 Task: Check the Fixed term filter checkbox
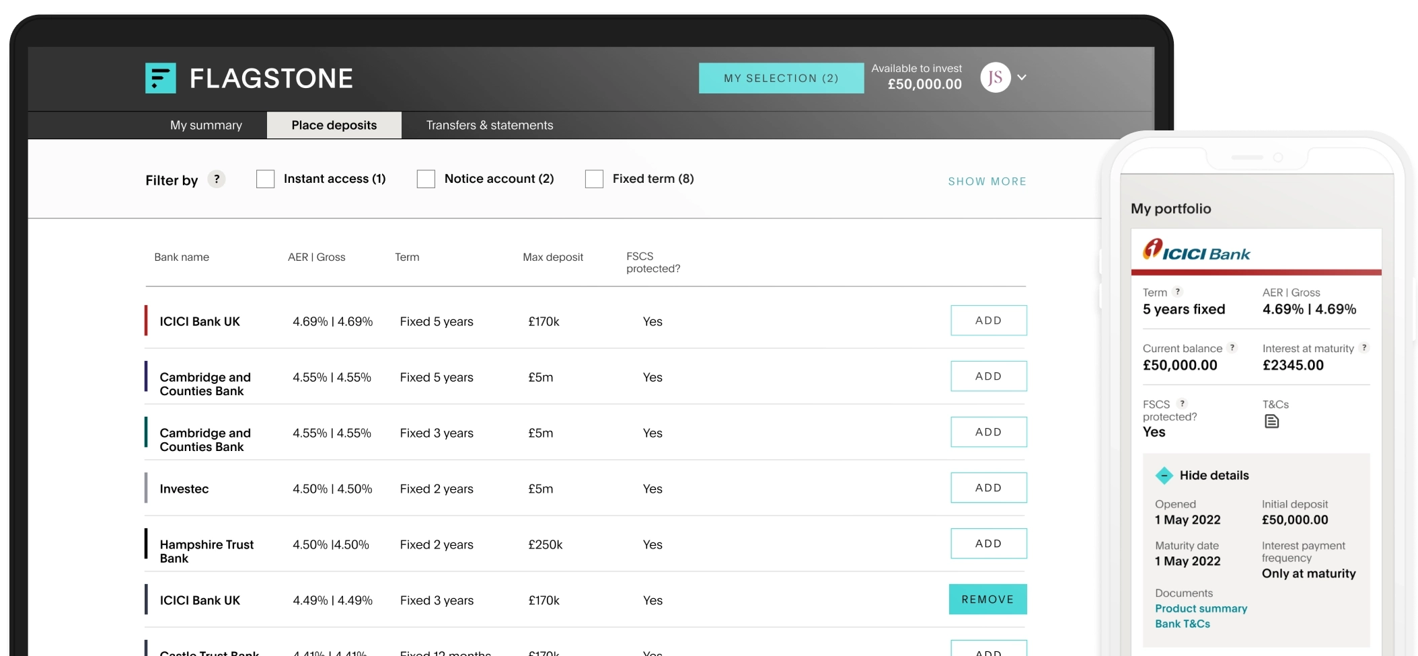[x=594, y=179]
